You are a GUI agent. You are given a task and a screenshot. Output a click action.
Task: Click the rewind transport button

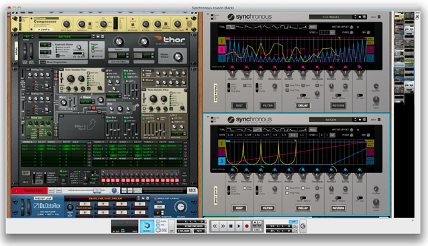(215, 226)
